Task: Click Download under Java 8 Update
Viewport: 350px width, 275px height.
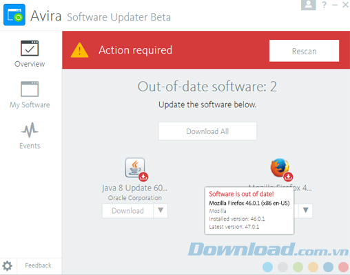Action: tap(127, 211)
